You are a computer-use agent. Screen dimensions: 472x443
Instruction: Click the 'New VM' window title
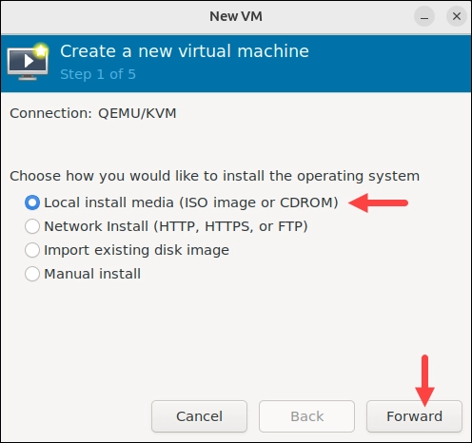tap(236, 16)
